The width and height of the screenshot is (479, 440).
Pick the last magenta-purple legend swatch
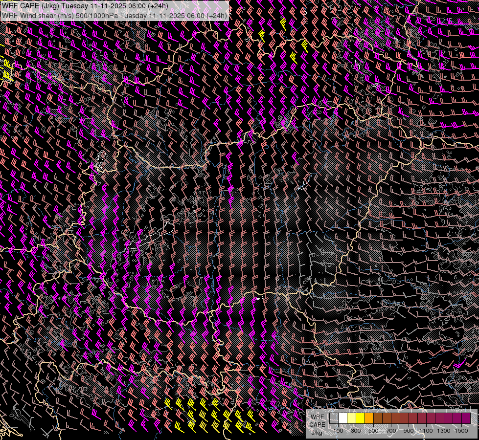(x=466, y=418)
